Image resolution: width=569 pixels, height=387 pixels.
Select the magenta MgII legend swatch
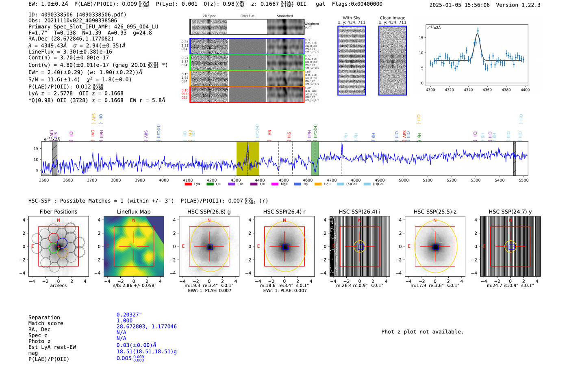pos(275,184)
